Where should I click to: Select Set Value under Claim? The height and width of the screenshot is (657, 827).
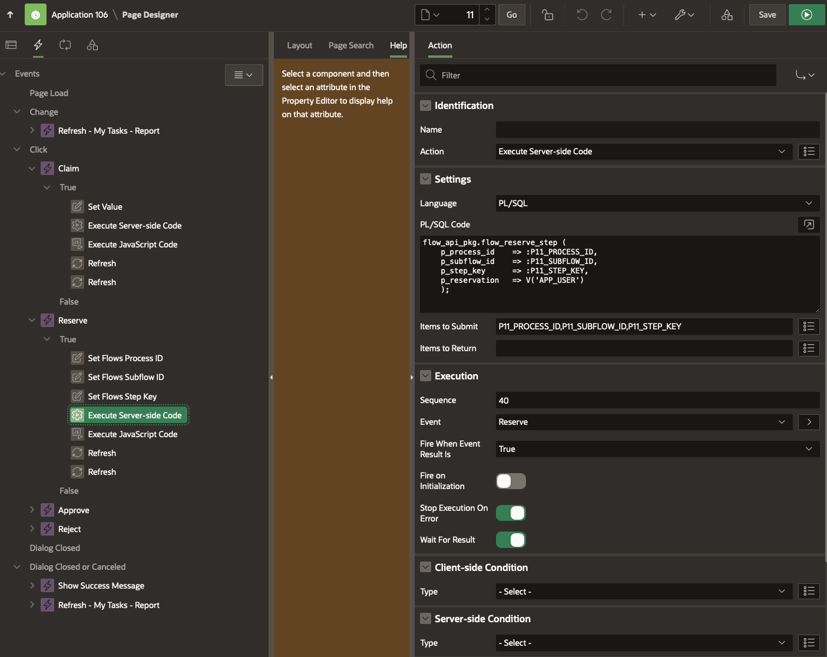[105, 207]
